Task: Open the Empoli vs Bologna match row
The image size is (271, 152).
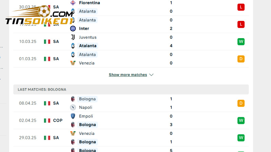Action: pyautogui.click(x=135, y=120)
